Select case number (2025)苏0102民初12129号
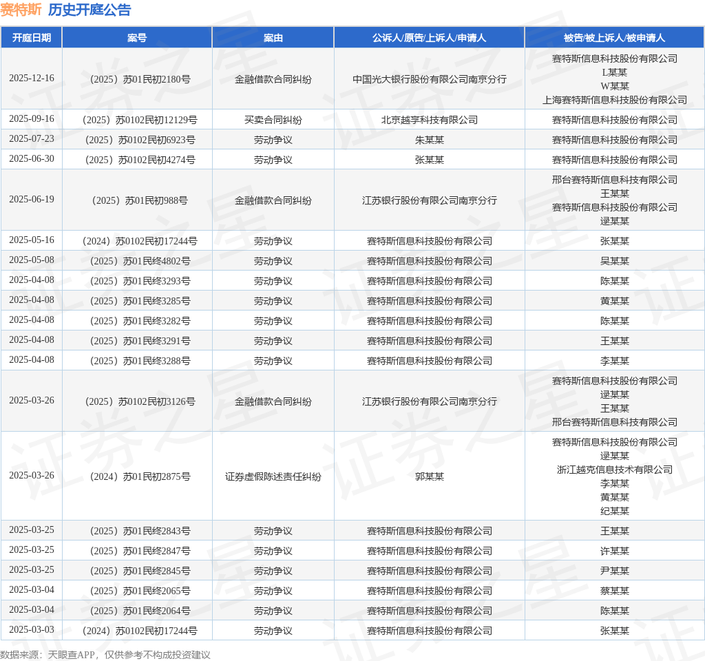This screenshot has height=661, width=705. coord(140,120)
